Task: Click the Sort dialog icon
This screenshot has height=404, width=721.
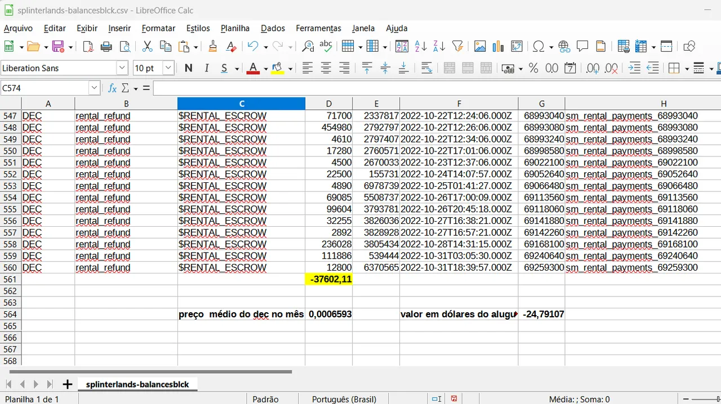Action: (x=402, y=47)
